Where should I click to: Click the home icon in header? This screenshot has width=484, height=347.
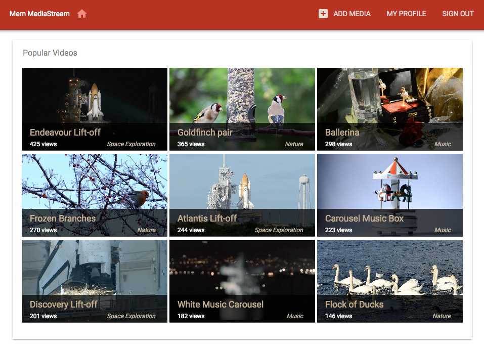click(x=82, y=14)
